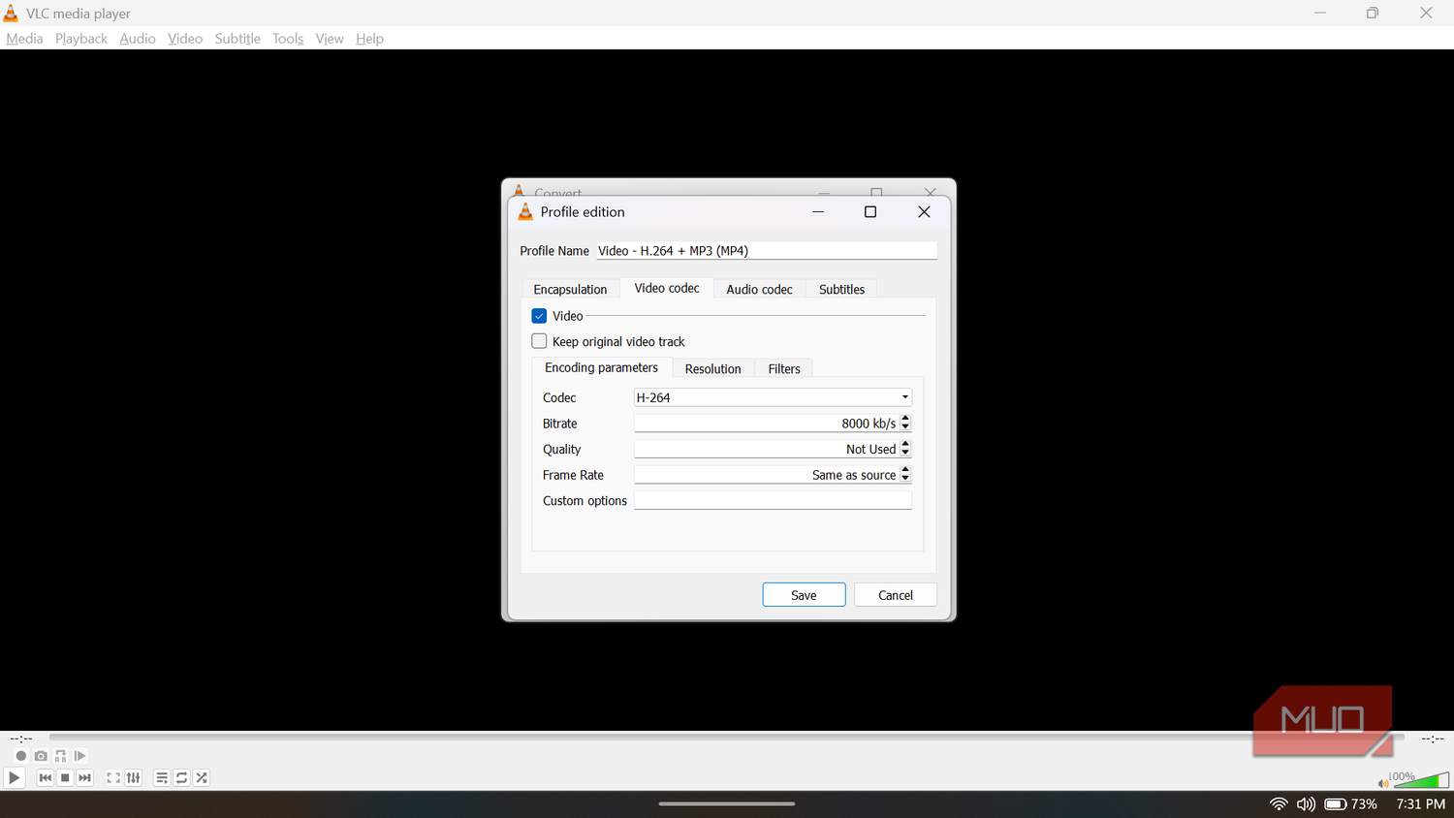Image resolution: width=1454 pixels, height=818 pixels.
Task: Open the system volume tray icon
Action: [1307, 804]
